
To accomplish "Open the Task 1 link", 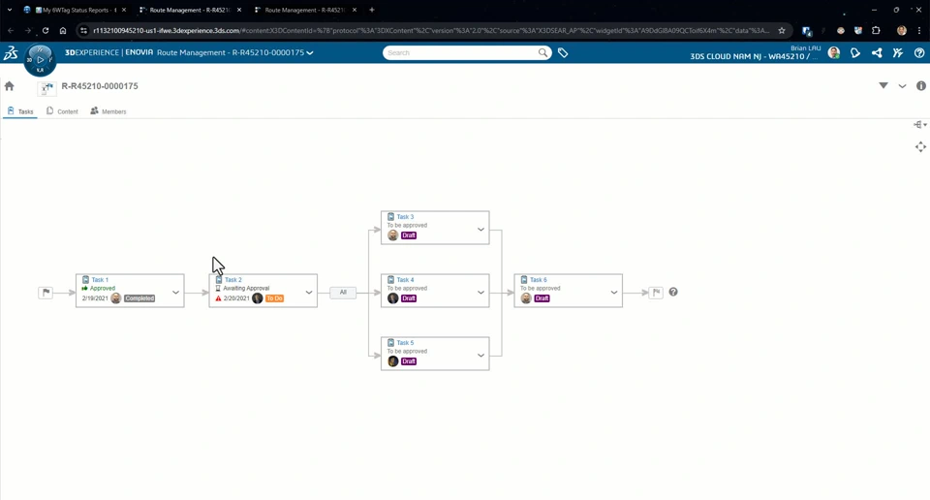I will click(x=100, y=280).
